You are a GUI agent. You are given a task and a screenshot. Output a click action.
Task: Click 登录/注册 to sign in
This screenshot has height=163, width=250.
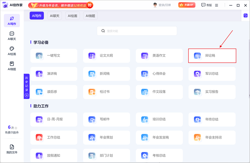point(165,5)
